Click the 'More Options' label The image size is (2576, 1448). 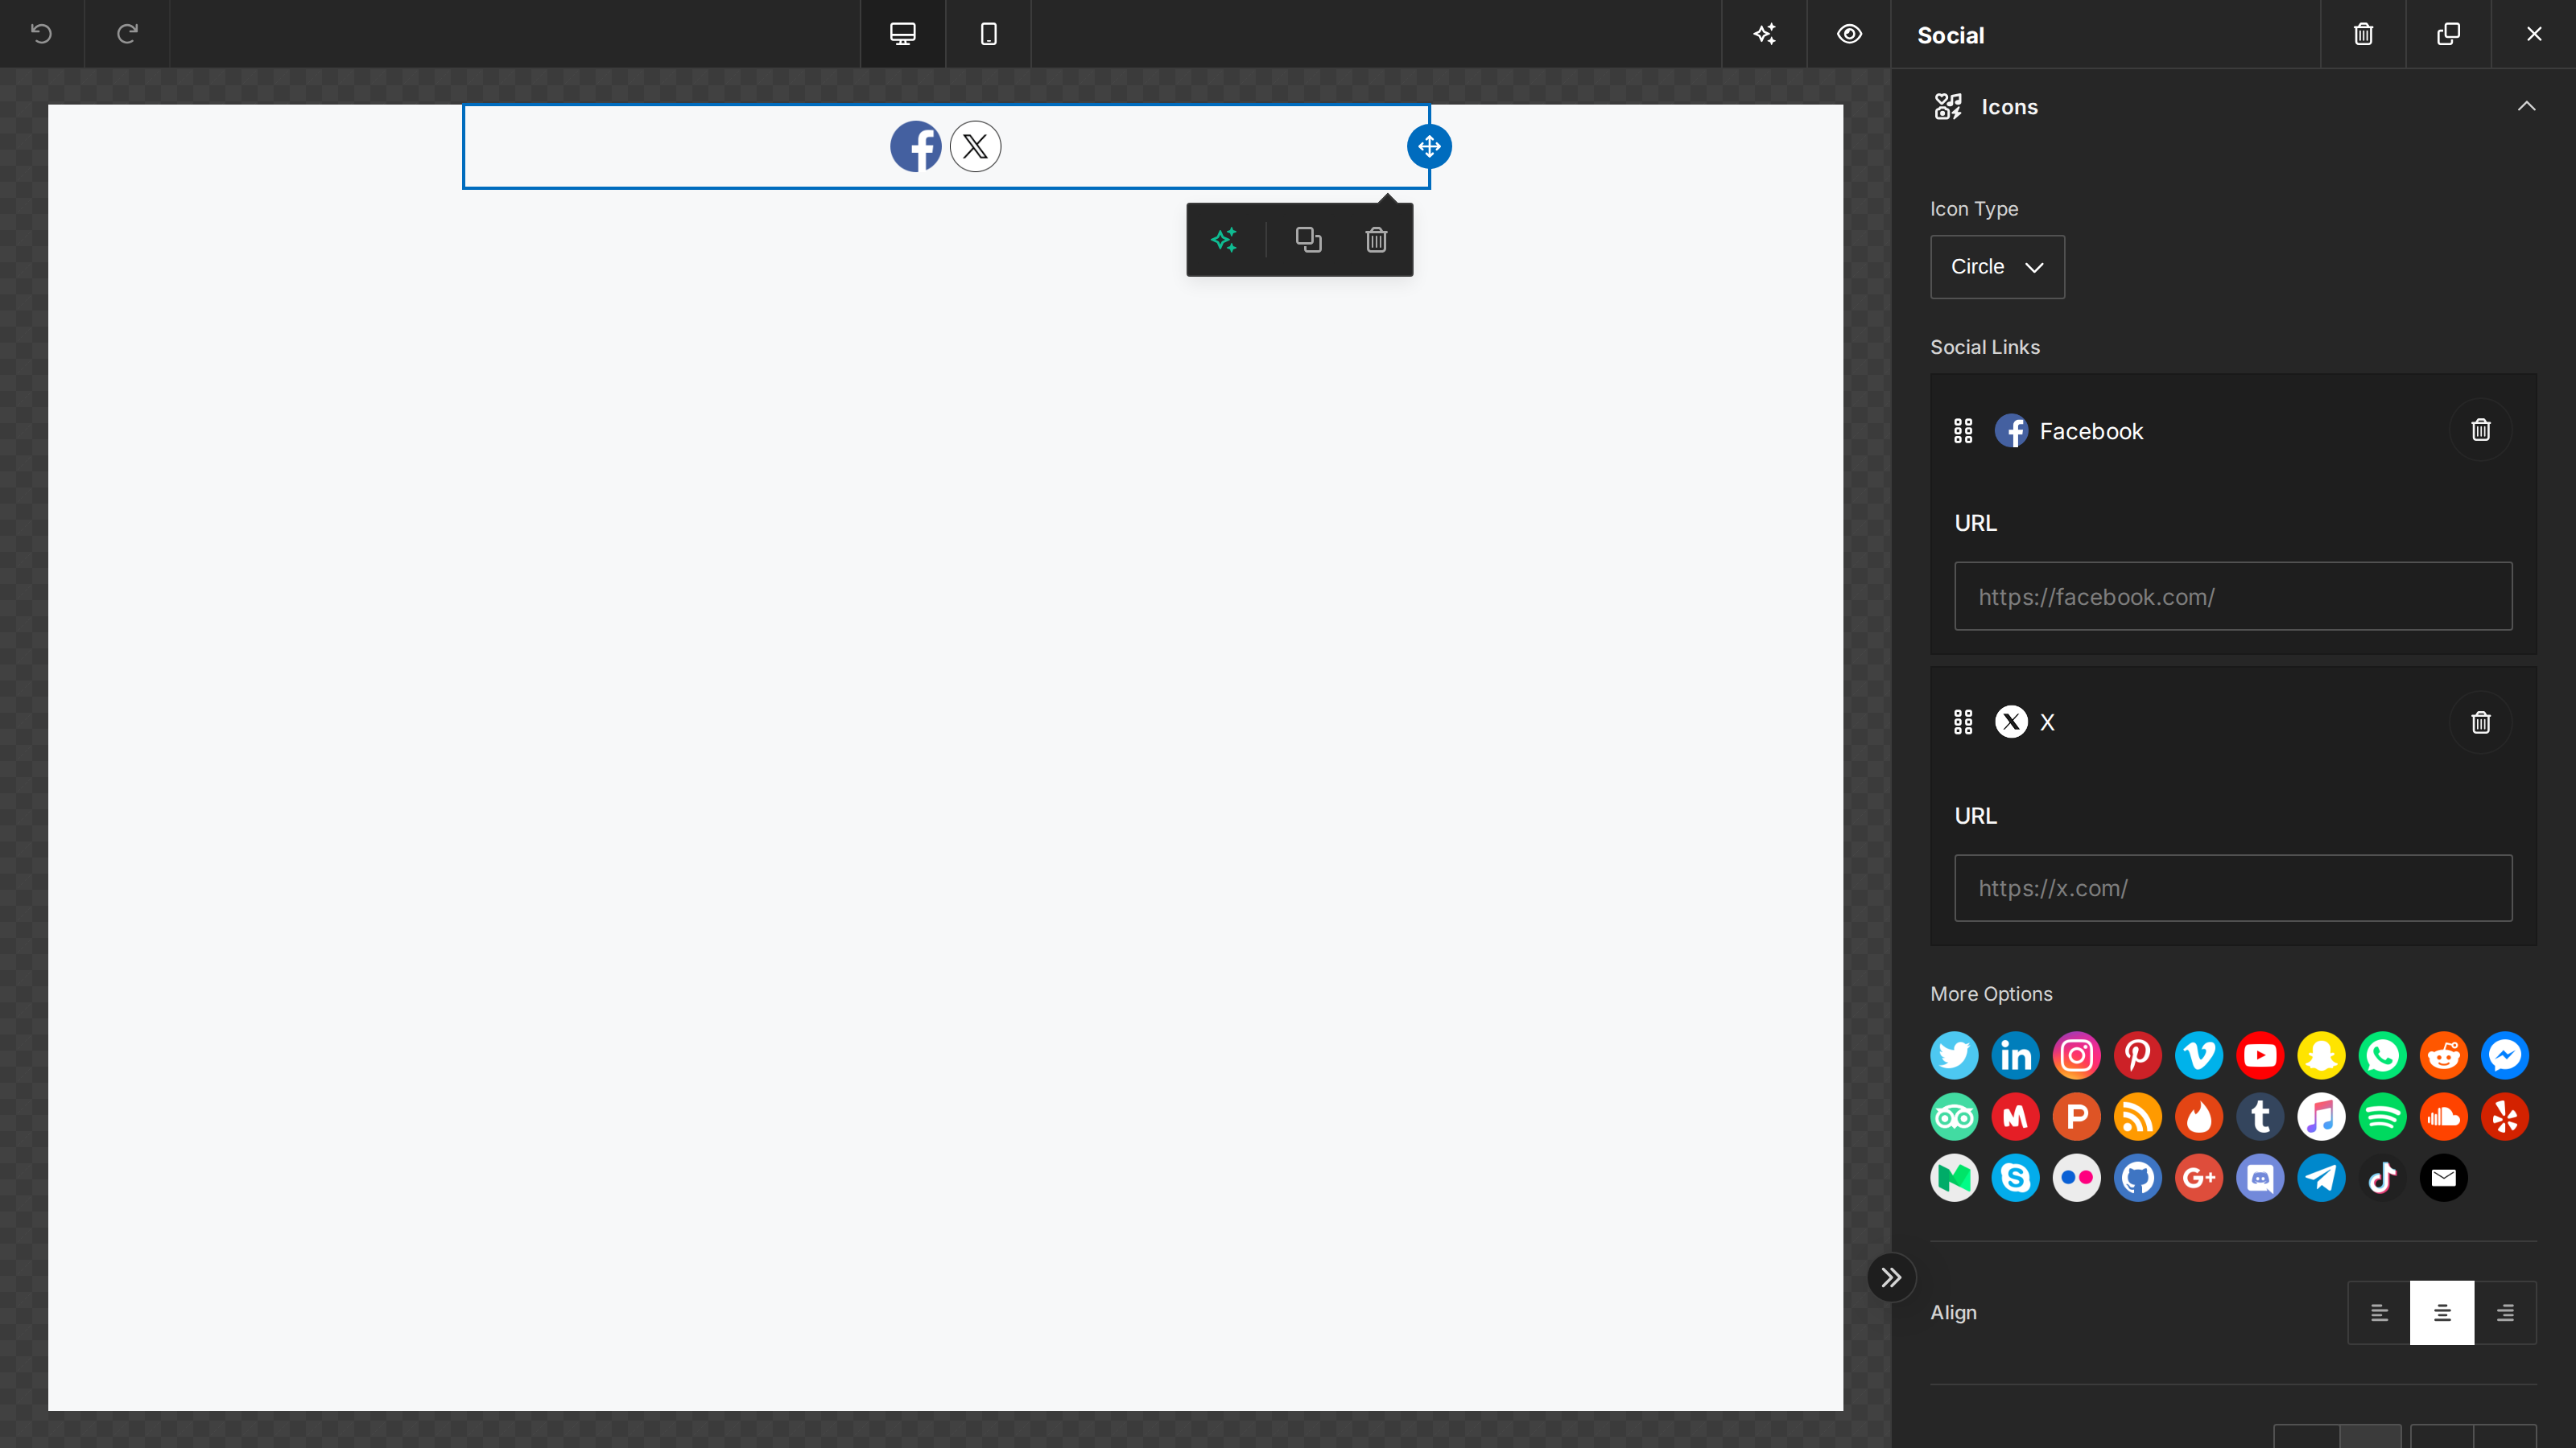1991,993
